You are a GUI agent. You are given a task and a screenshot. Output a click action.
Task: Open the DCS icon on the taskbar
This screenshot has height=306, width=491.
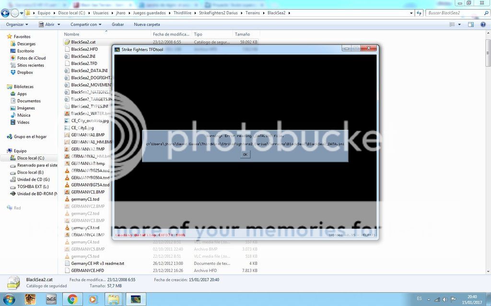51,299
